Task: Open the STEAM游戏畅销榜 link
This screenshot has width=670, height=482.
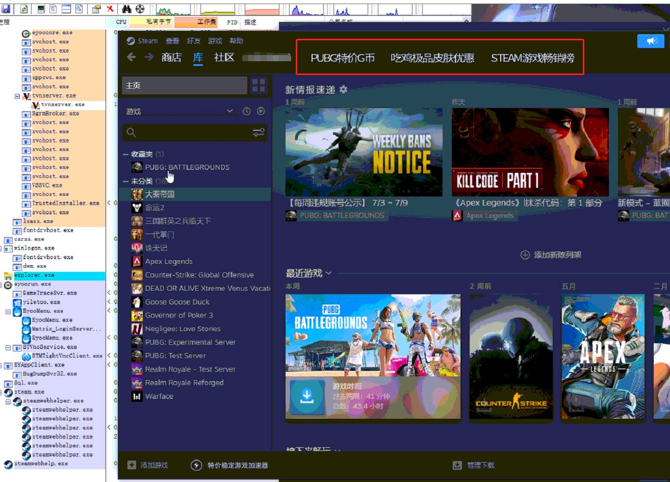Action: coord(533,58)
